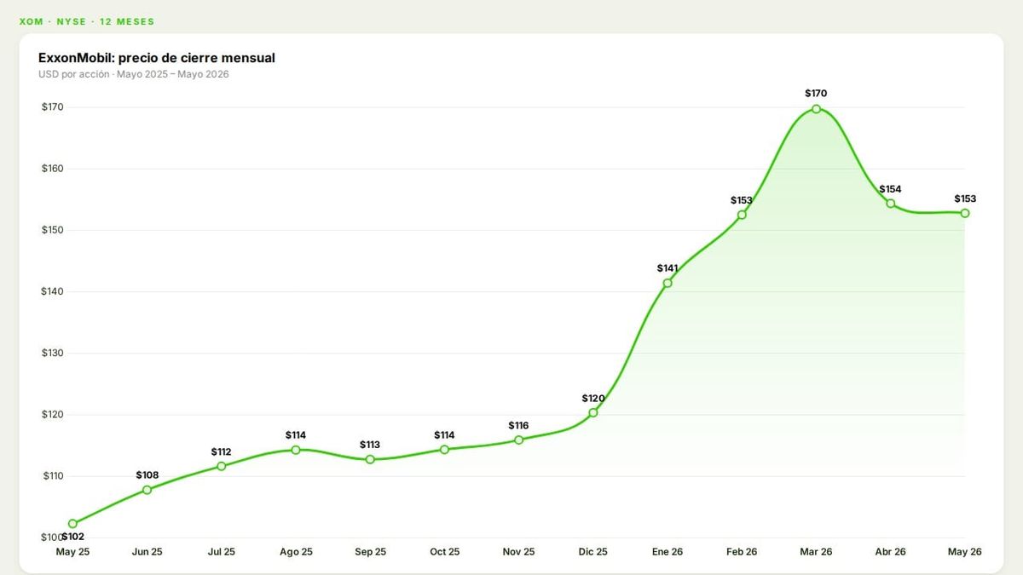The height and width of the screenshot is (575, 1023).
Task: Click the 'May 26' x-axis label
Action: coord(965,552)
